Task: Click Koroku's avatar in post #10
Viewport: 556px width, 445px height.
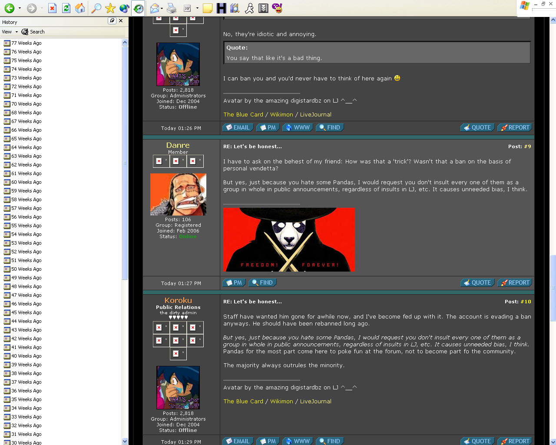Action: pos(178,388)
